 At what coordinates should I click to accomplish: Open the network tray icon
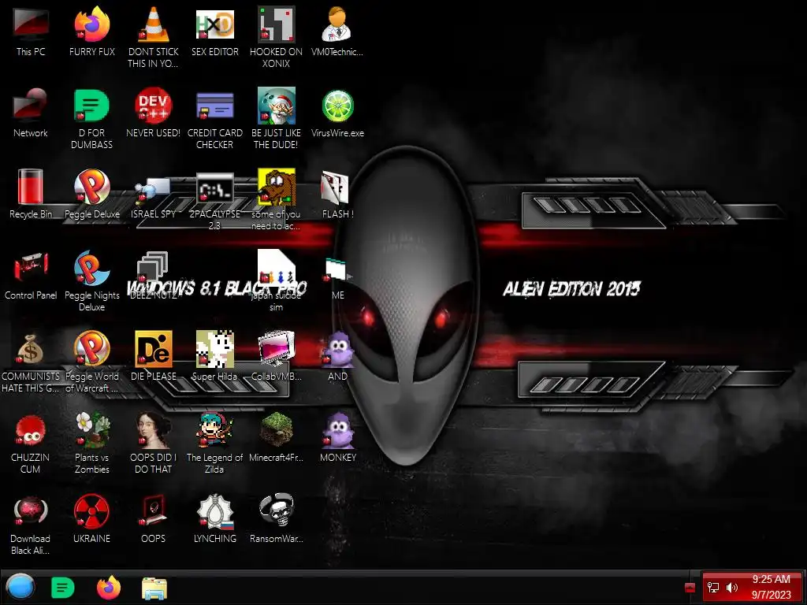pos(713,587)
